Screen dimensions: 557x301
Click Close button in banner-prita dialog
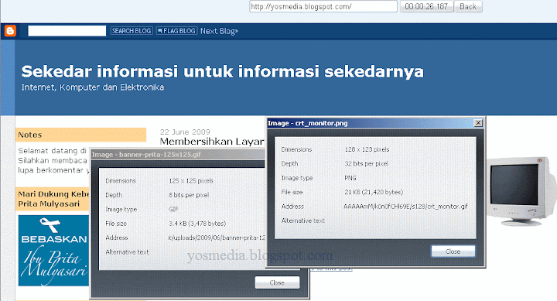[277, 282]
